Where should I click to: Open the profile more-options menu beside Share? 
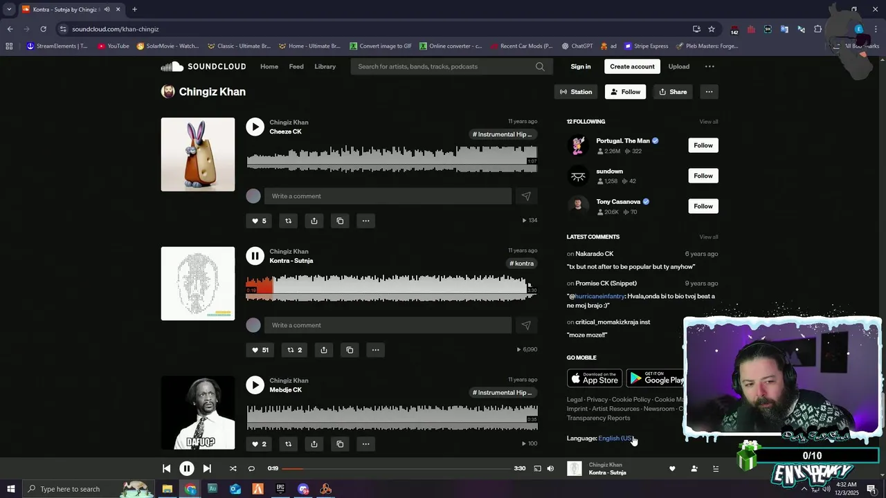coord(709,91)
